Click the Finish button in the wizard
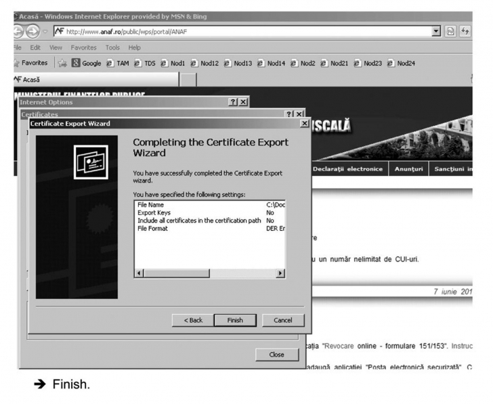The width and height of the screenshot is (493, 404). click(235, 320)
